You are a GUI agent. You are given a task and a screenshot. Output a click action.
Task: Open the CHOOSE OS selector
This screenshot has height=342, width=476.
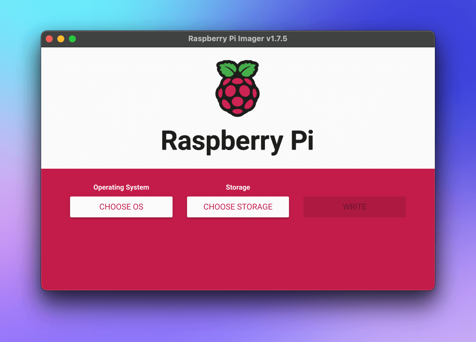121,207
